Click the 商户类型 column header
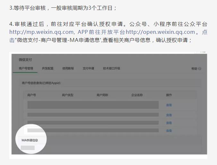This screenshot has width=217, height=165. 67,95
